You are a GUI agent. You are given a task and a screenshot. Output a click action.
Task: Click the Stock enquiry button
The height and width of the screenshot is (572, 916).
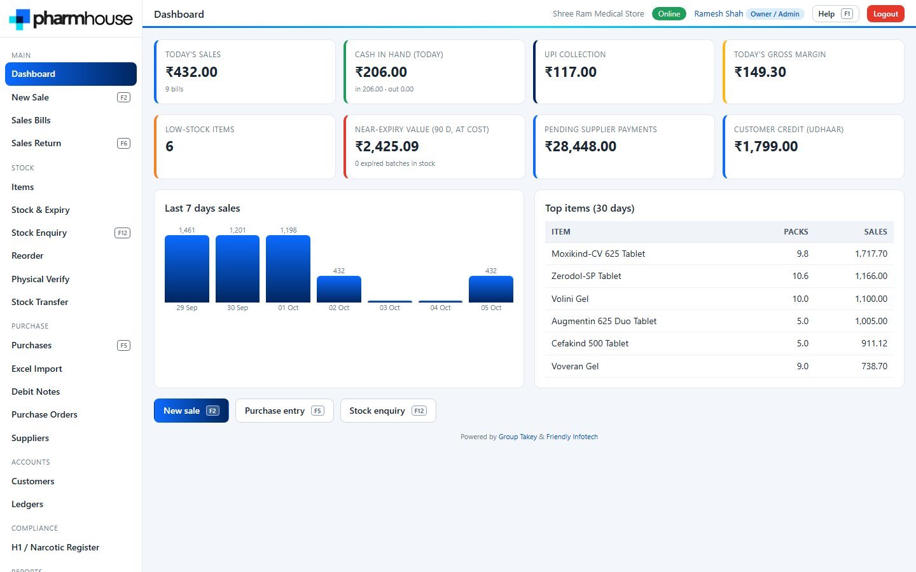[388, 411]
